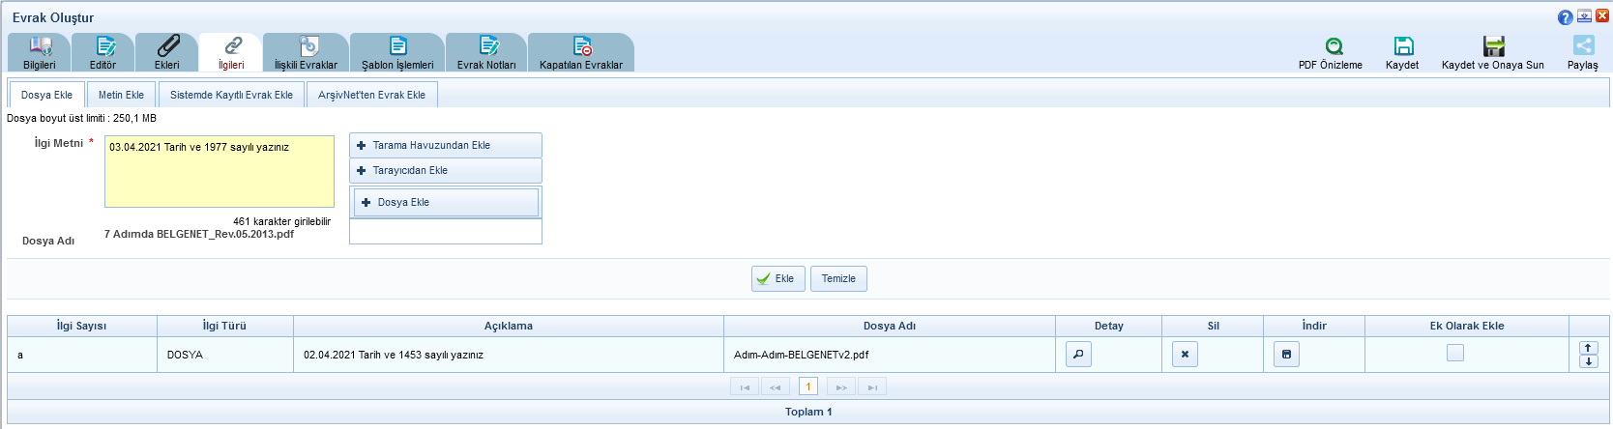
Task: Click the İlgi Metni text field
Action: pyautogui.click(x=220, y=172)
